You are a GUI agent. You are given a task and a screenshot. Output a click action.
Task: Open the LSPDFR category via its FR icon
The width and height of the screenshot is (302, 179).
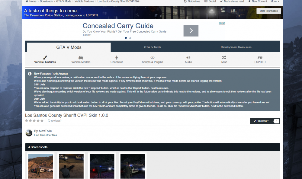pyautogui.click(x=260, y=57)
